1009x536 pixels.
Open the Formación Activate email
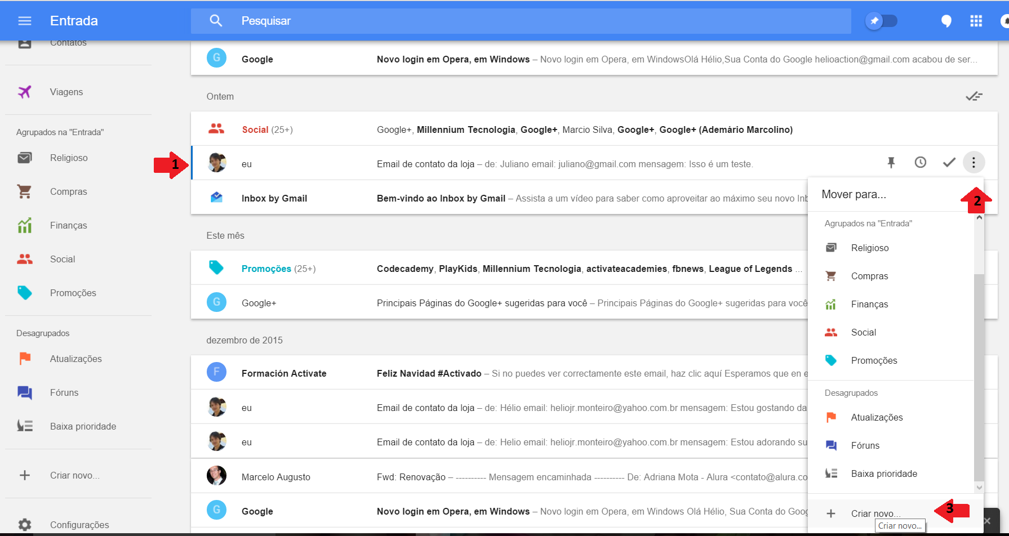click(499, 373)
